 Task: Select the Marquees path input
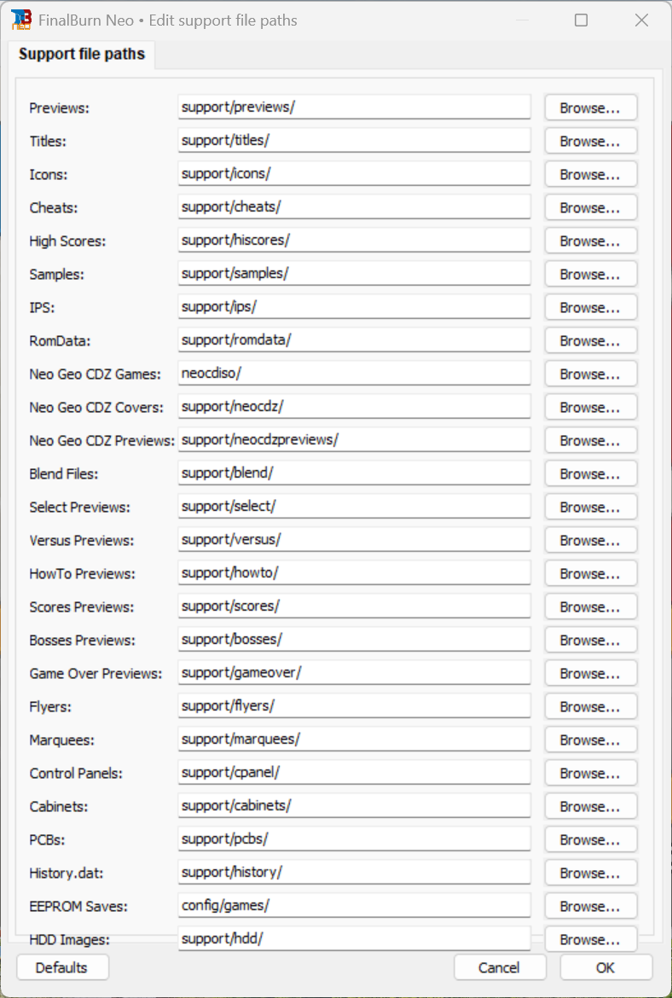(x=354, y=740)
